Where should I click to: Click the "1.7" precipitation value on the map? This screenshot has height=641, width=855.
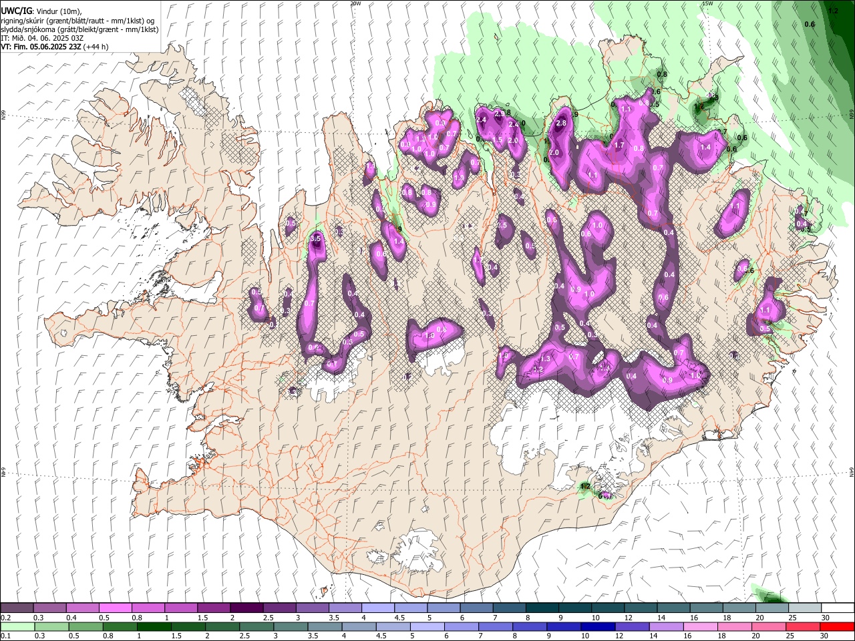(619, 145)
